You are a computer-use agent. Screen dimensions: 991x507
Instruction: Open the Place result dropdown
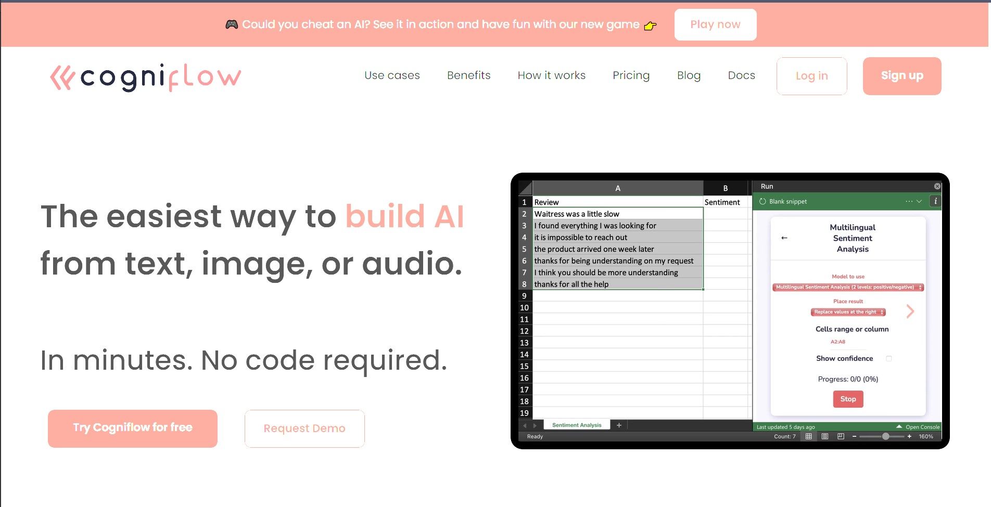coord(848,312)
